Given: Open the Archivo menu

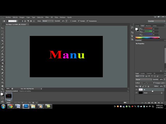Looking at the screenshot, I should (x=8, y=17).
